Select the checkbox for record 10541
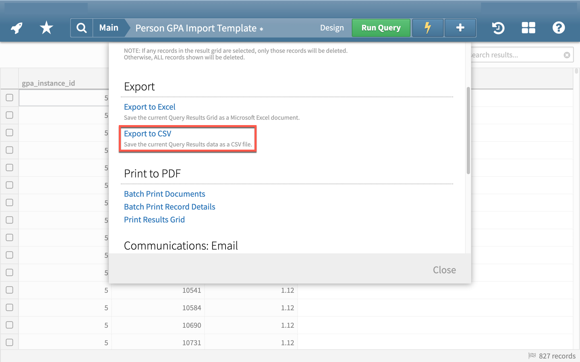The height and width of the screenshot is (362, 580). pos(10,290)
